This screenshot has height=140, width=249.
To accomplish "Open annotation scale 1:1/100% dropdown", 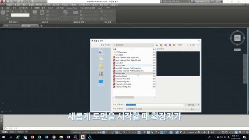I will point(191,132).
